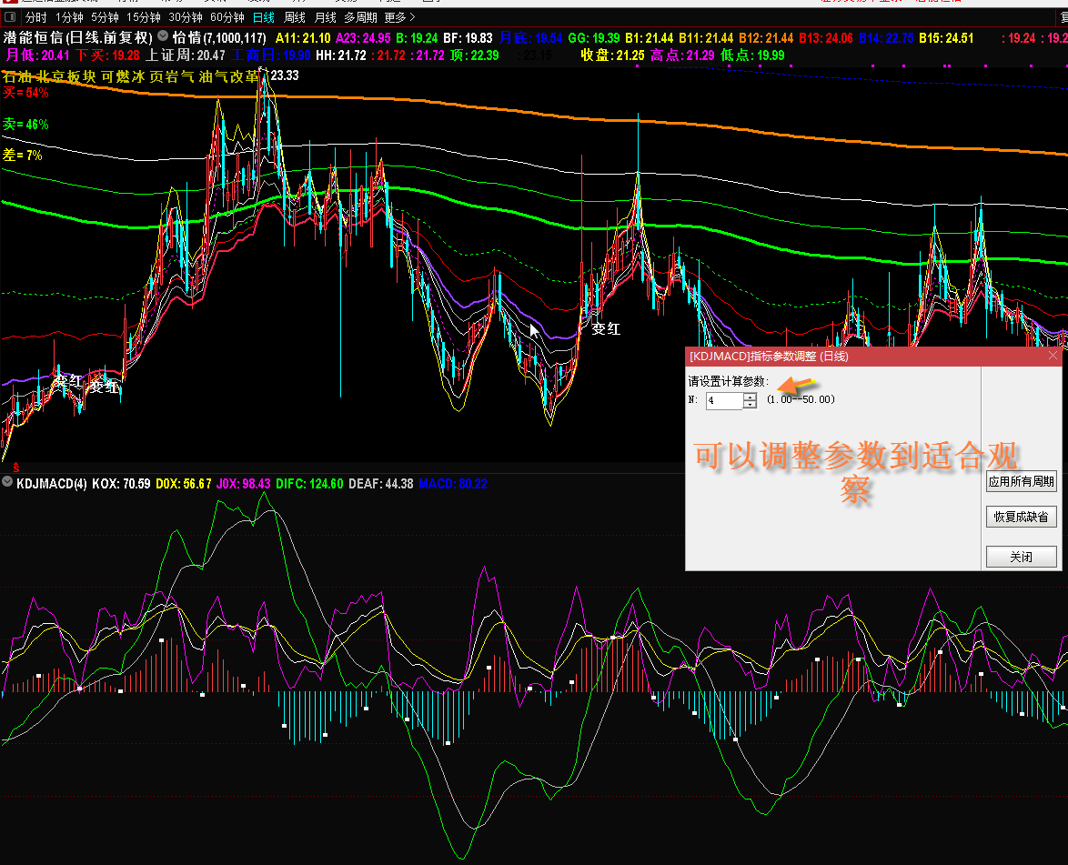Screen dimensions: 1068x865
Task: Click the 卖= 46% label
Action: 25,124
